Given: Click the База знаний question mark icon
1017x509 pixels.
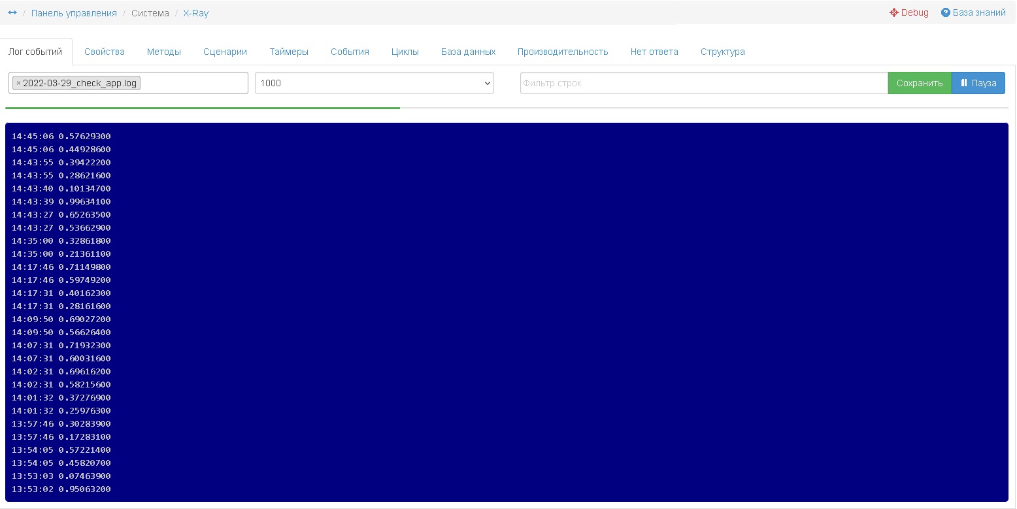Looking at the screenshot, I should pos(945,12).
